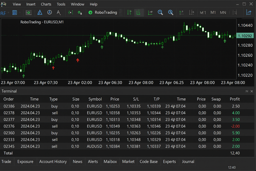This screenshot has height=171, width=256.
Task: Open the Charts menu
Action: coord(46,4)
